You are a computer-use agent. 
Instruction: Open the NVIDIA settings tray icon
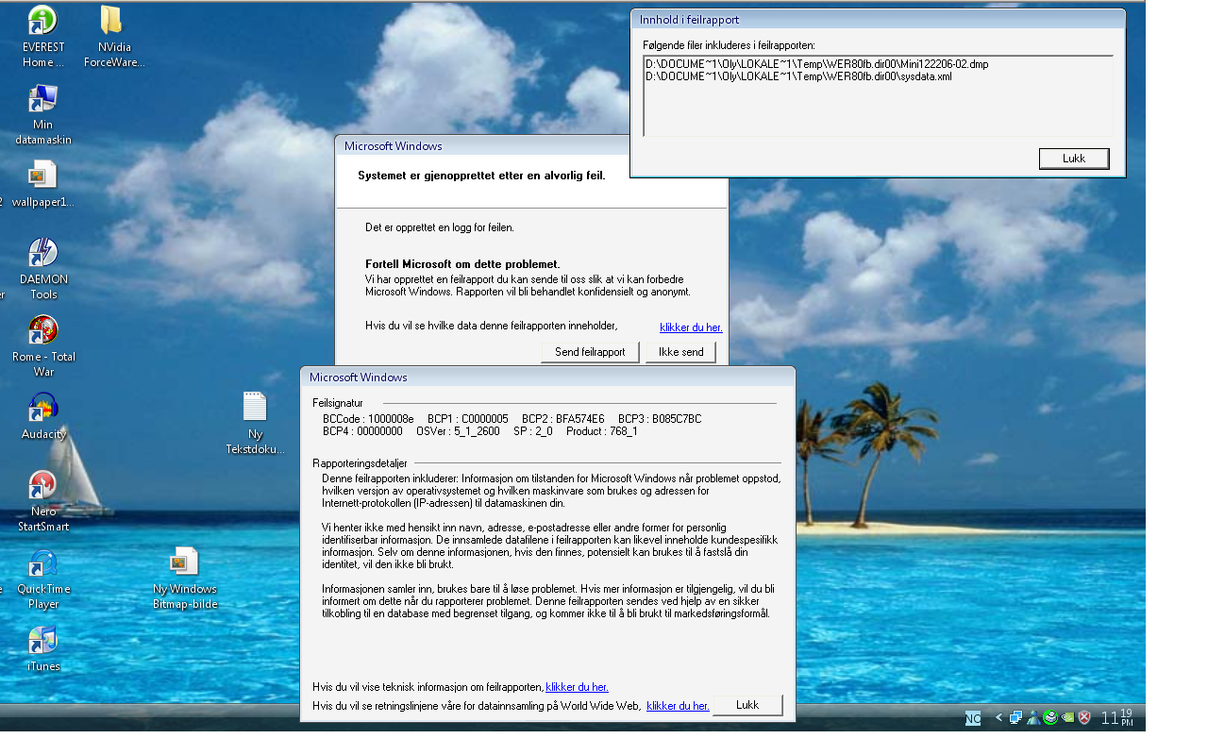click(x=1067, y=717)
